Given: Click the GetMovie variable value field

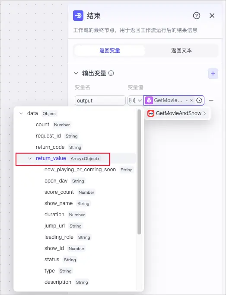Looking at the screenshot, I should [174, 100].
